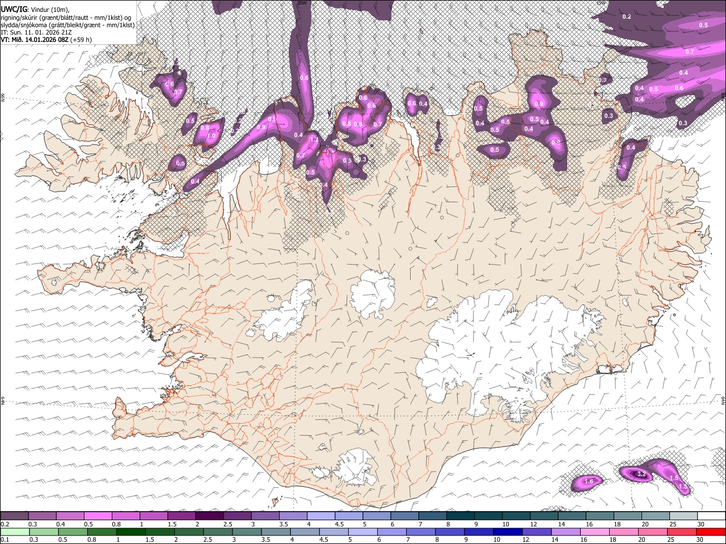This screenshot has height=544, width=726.
Task: Click the '1.0' value in the Westfjords area
Action: (x=212, y=136)
